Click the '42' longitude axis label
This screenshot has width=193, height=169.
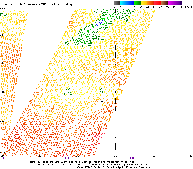point(153,156)
